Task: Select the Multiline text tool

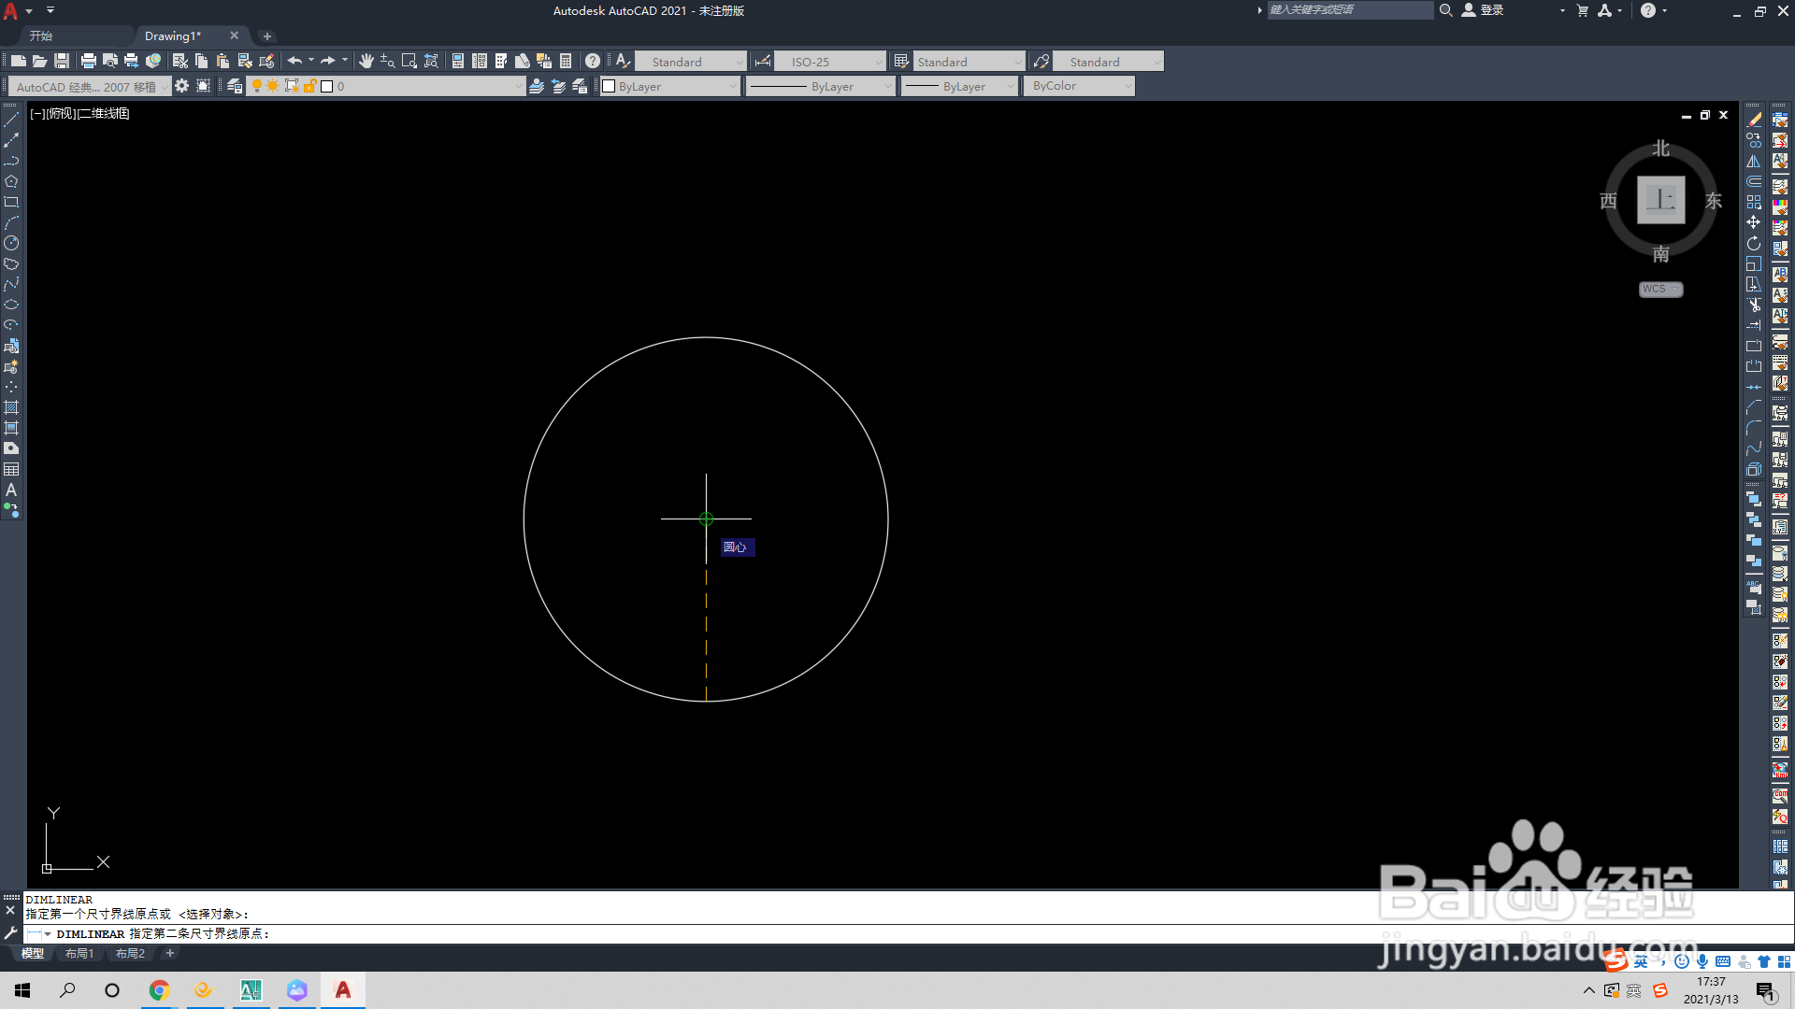Action: point(11,490)
